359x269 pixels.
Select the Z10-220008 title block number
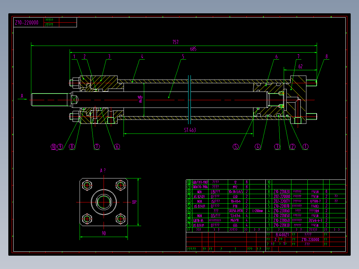(x=310, y=240)
